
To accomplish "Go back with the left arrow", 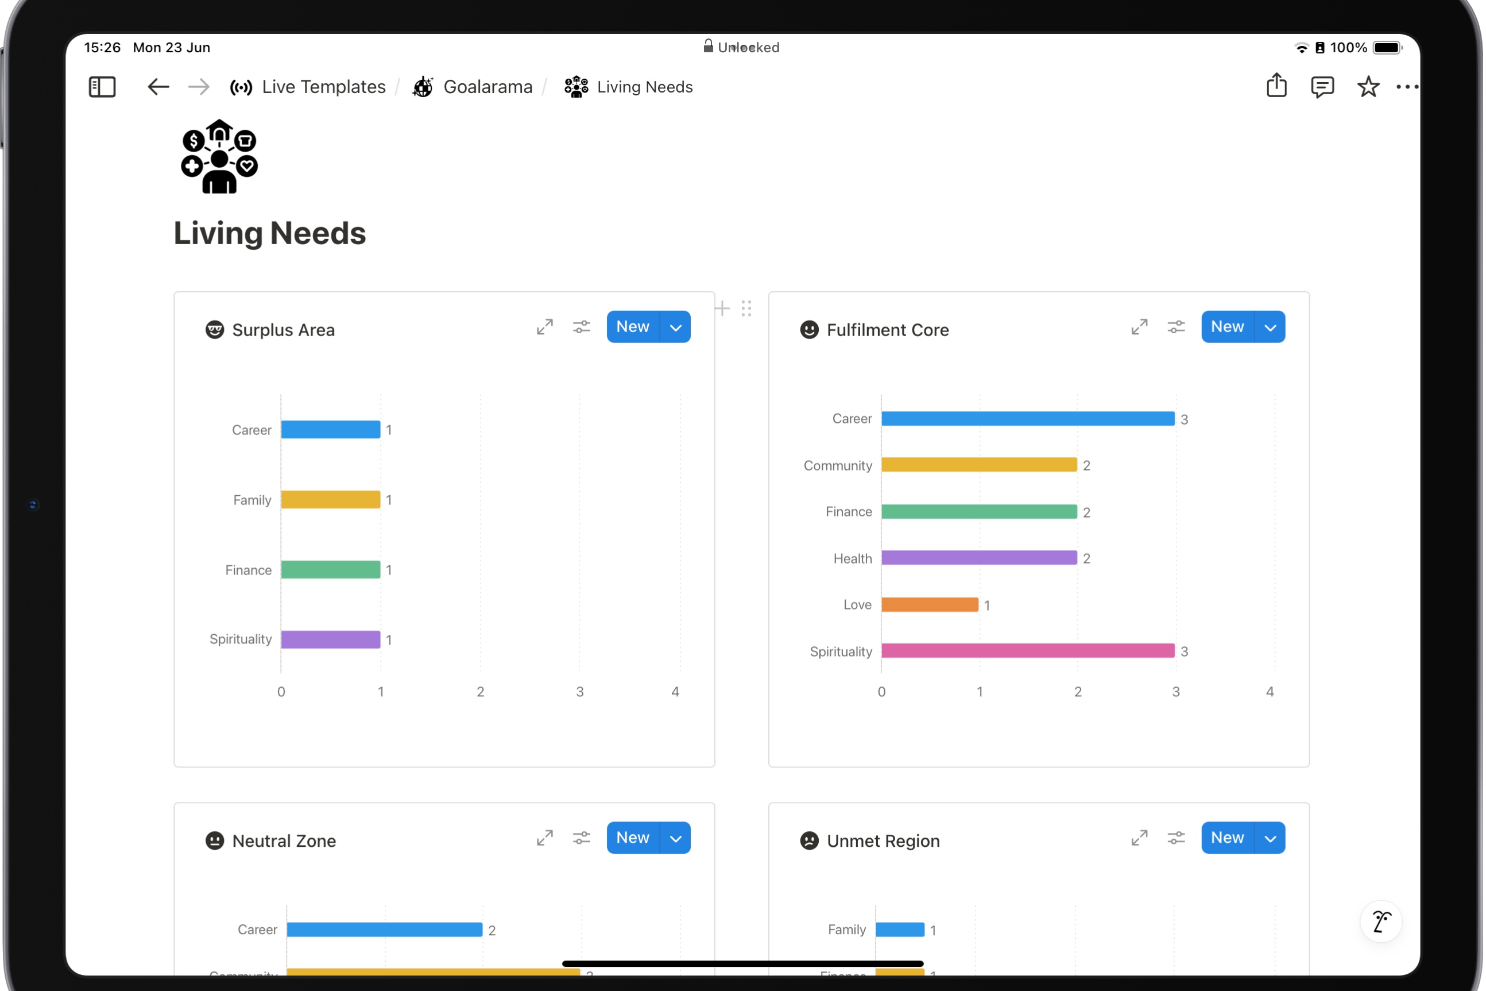I will 157,87.
